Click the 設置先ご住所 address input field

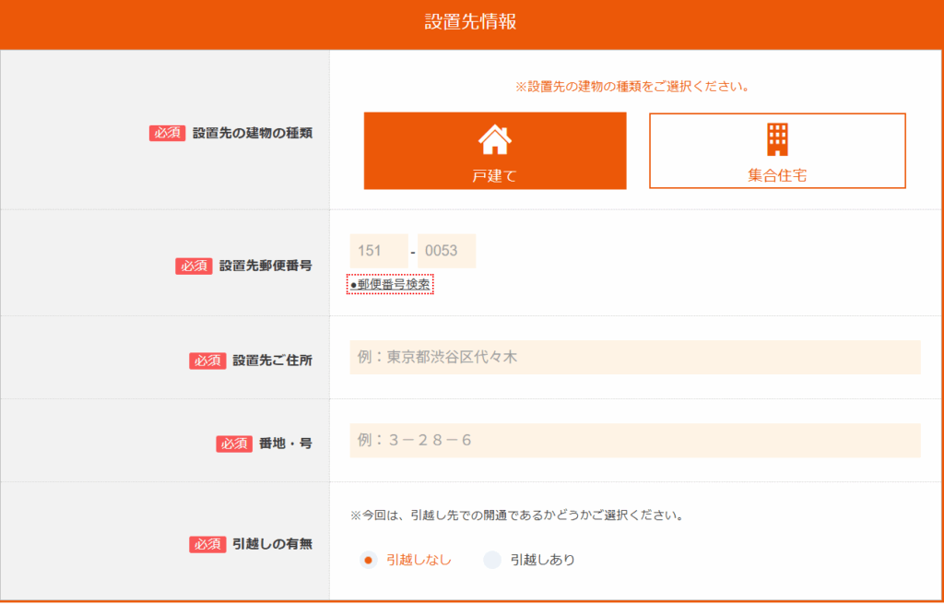(x=634, y=357)
